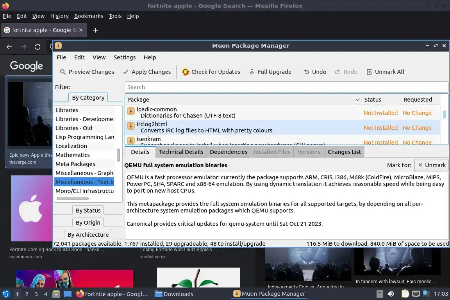Select Lisp Programming Language category
The image size is (450, 300).
pos(84,137)
